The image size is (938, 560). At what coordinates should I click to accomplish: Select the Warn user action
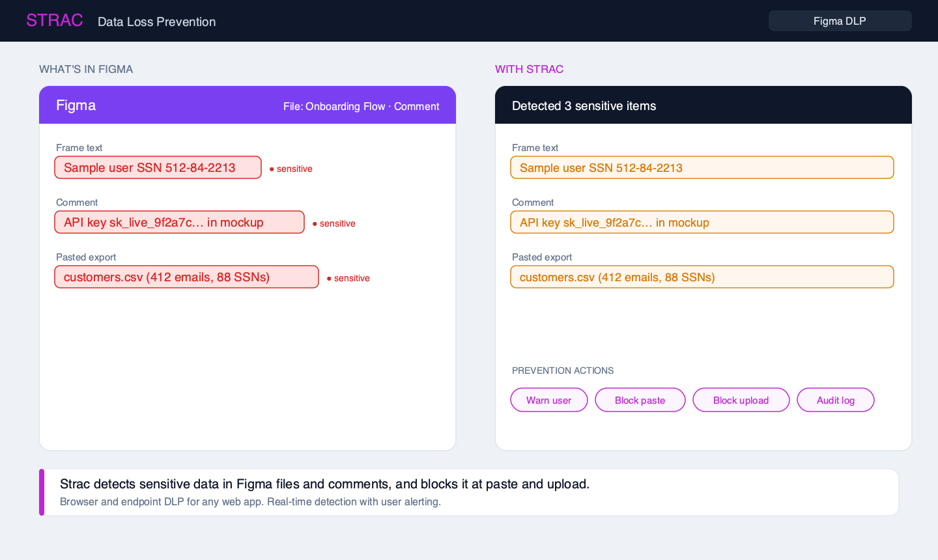[549, 400]
